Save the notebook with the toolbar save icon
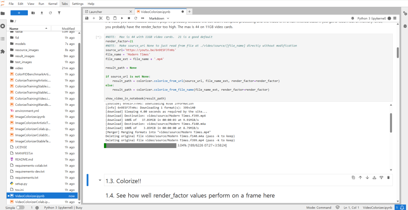 click(87, 18)
